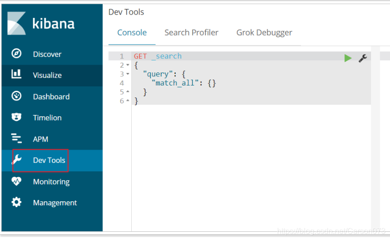Open Monitoring from the sidebar
This screenshot has height=240, width=390.
point(52,182)
